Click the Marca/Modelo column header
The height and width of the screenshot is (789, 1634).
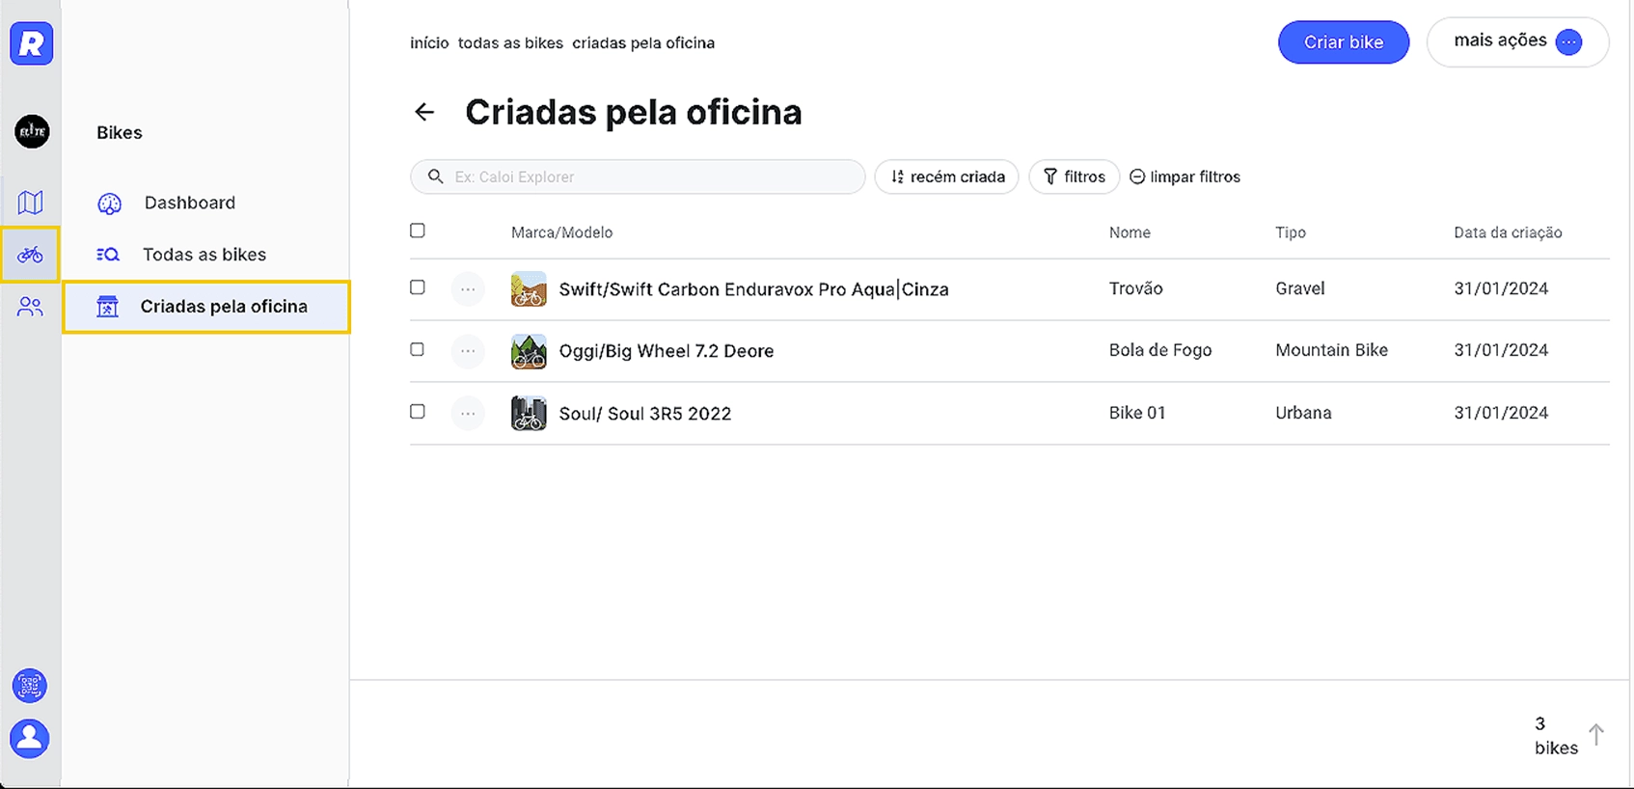point(561,232)
